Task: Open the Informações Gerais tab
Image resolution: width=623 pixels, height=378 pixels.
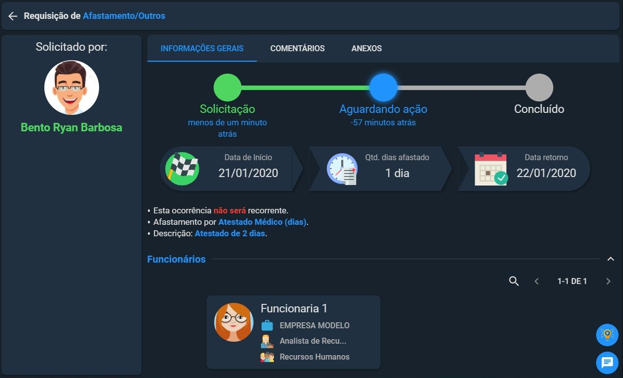Action: (x=202, y=49)
